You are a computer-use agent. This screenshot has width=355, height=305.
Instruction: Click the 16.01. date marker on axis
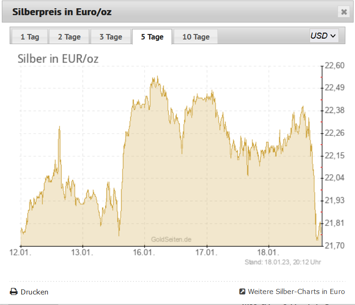click(144, 252)
